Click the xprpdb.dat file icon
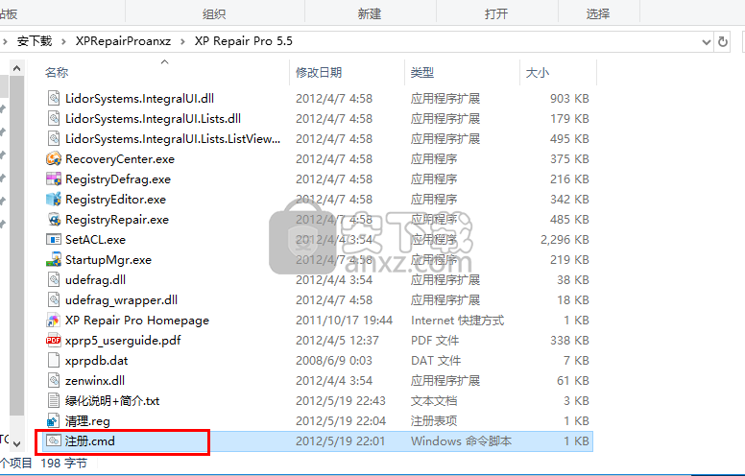Screen dimensions: 745x476 (x=54, y=361)
